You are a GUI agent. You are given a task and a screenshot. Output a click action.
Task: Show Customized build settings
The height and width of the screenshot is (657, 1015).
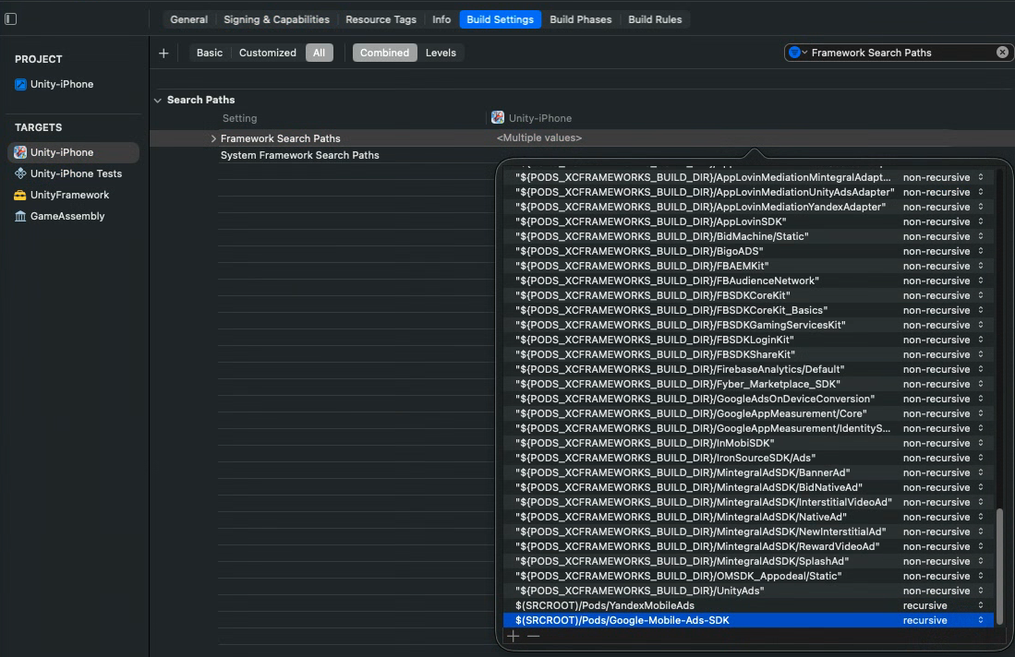click(267, 53)
